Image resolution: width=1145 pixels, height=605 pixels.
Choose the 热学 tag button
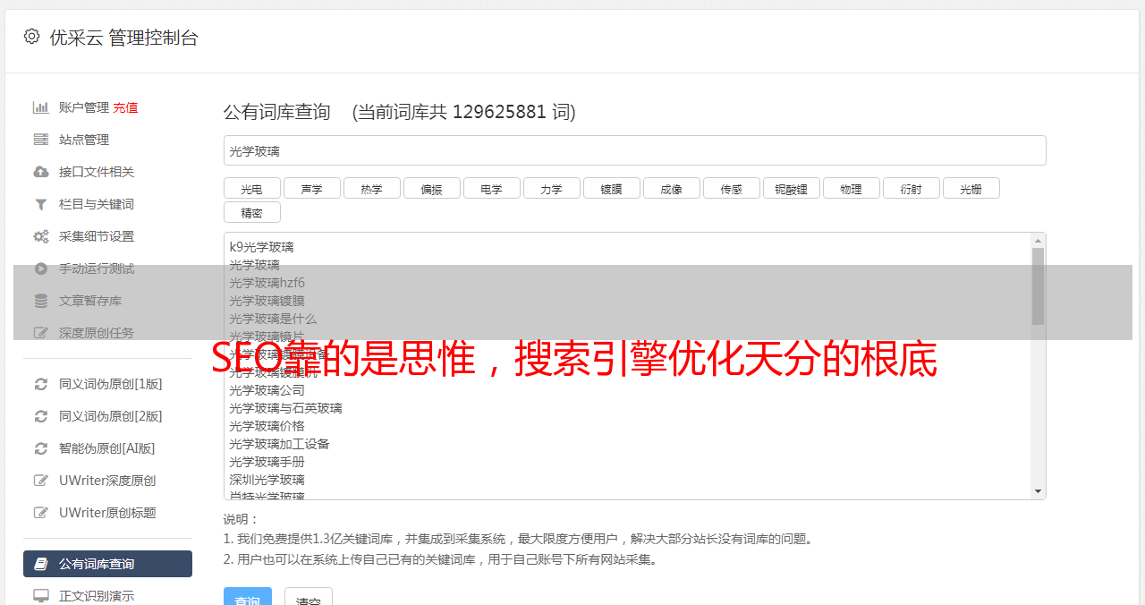371,188
